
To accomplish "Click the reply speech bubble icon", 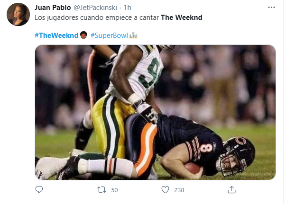I will 39,189.
